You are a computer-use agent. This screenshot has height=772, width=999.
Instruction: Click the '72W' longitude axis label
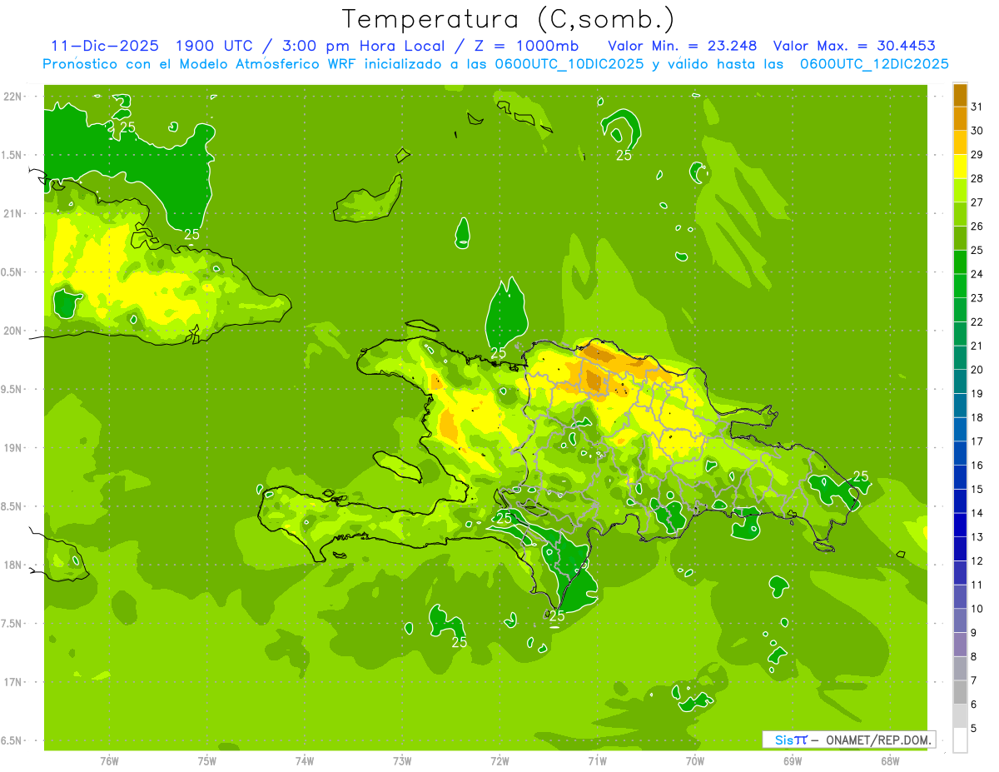pyautogui.click(x=499, y=761)
